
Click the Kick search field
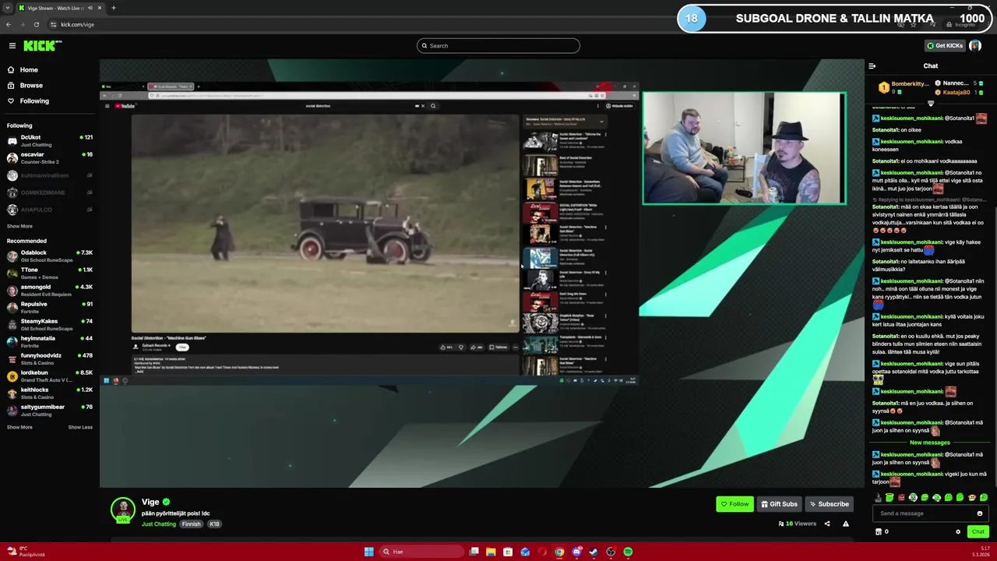(x=498, y=46)
